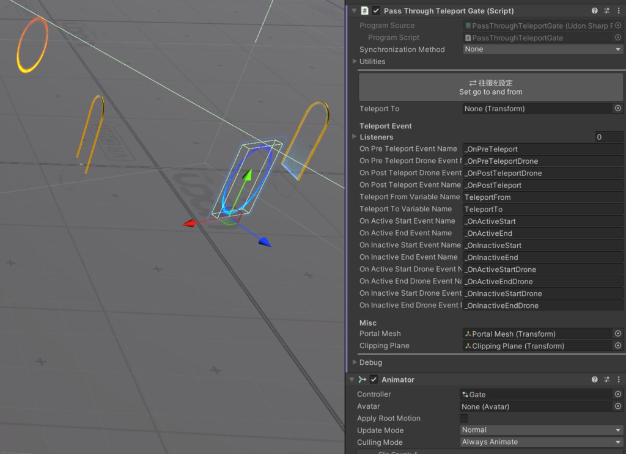
Task: Open object picker for Avatar field
Action: 618,406
